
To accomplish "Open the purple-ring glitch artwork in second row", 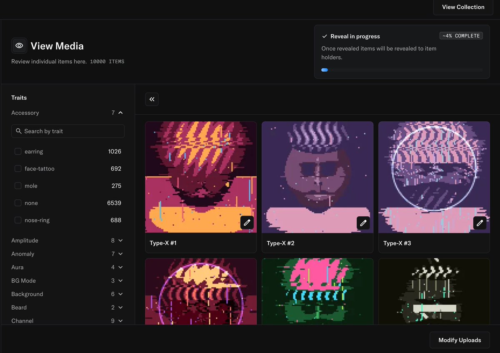I will (201, 292).
